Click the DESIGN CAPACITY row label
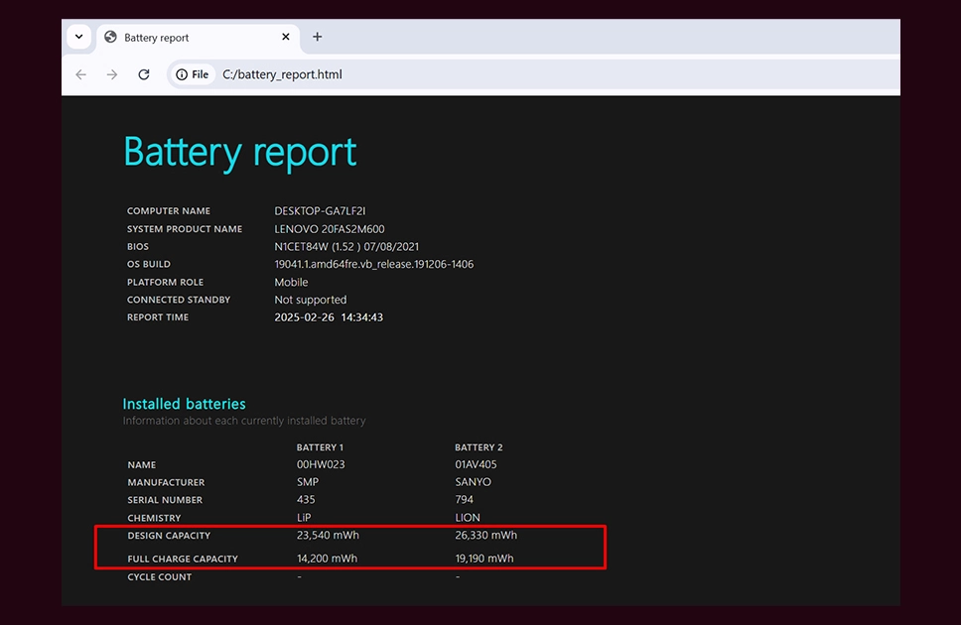Image resolution: width=961 pixels, height=625 pixels. coord(169,536)
